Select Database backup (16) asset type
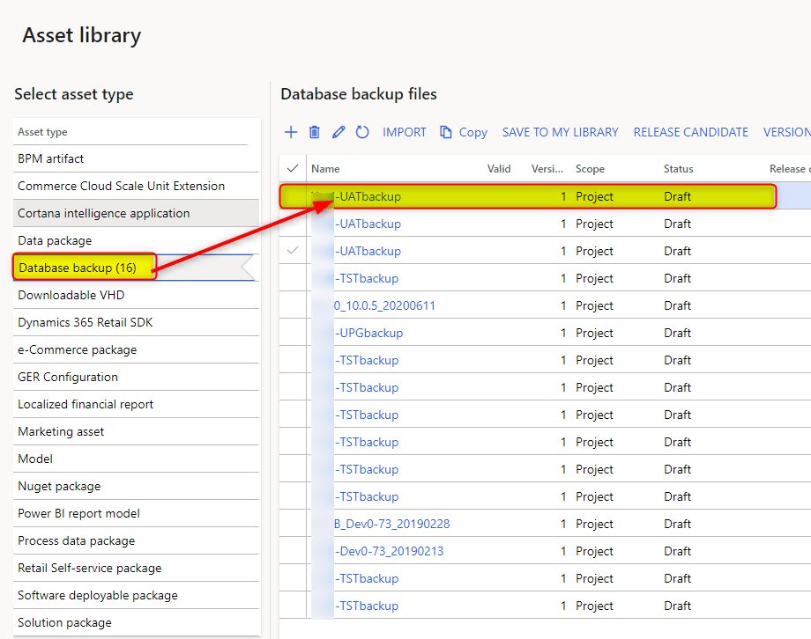The width and height of the screenshot is (811, 639). click(78, 268)
